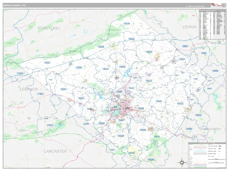Click ZIP code 19547 label

coord(159,101)
